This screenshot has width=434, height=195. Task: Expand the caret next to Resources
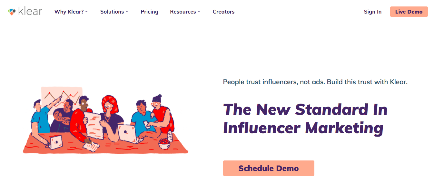click(x=199, y=12)
